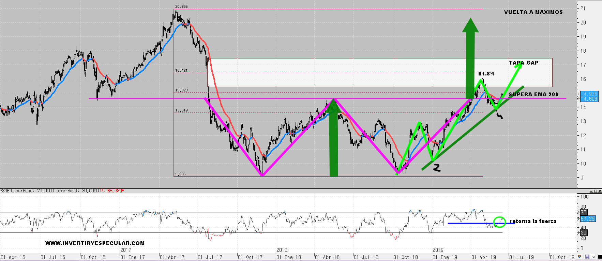The image size is (602, 261).
Task: Minimize the RSI indicator panel
Action: point(592,191)
